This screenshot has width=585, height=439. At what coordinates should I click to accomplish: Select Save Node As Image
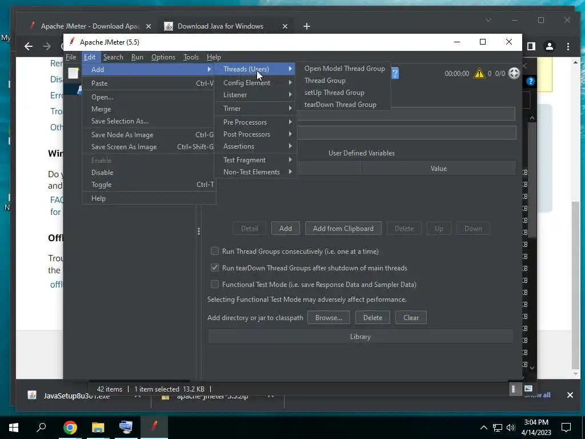(149, 135)
